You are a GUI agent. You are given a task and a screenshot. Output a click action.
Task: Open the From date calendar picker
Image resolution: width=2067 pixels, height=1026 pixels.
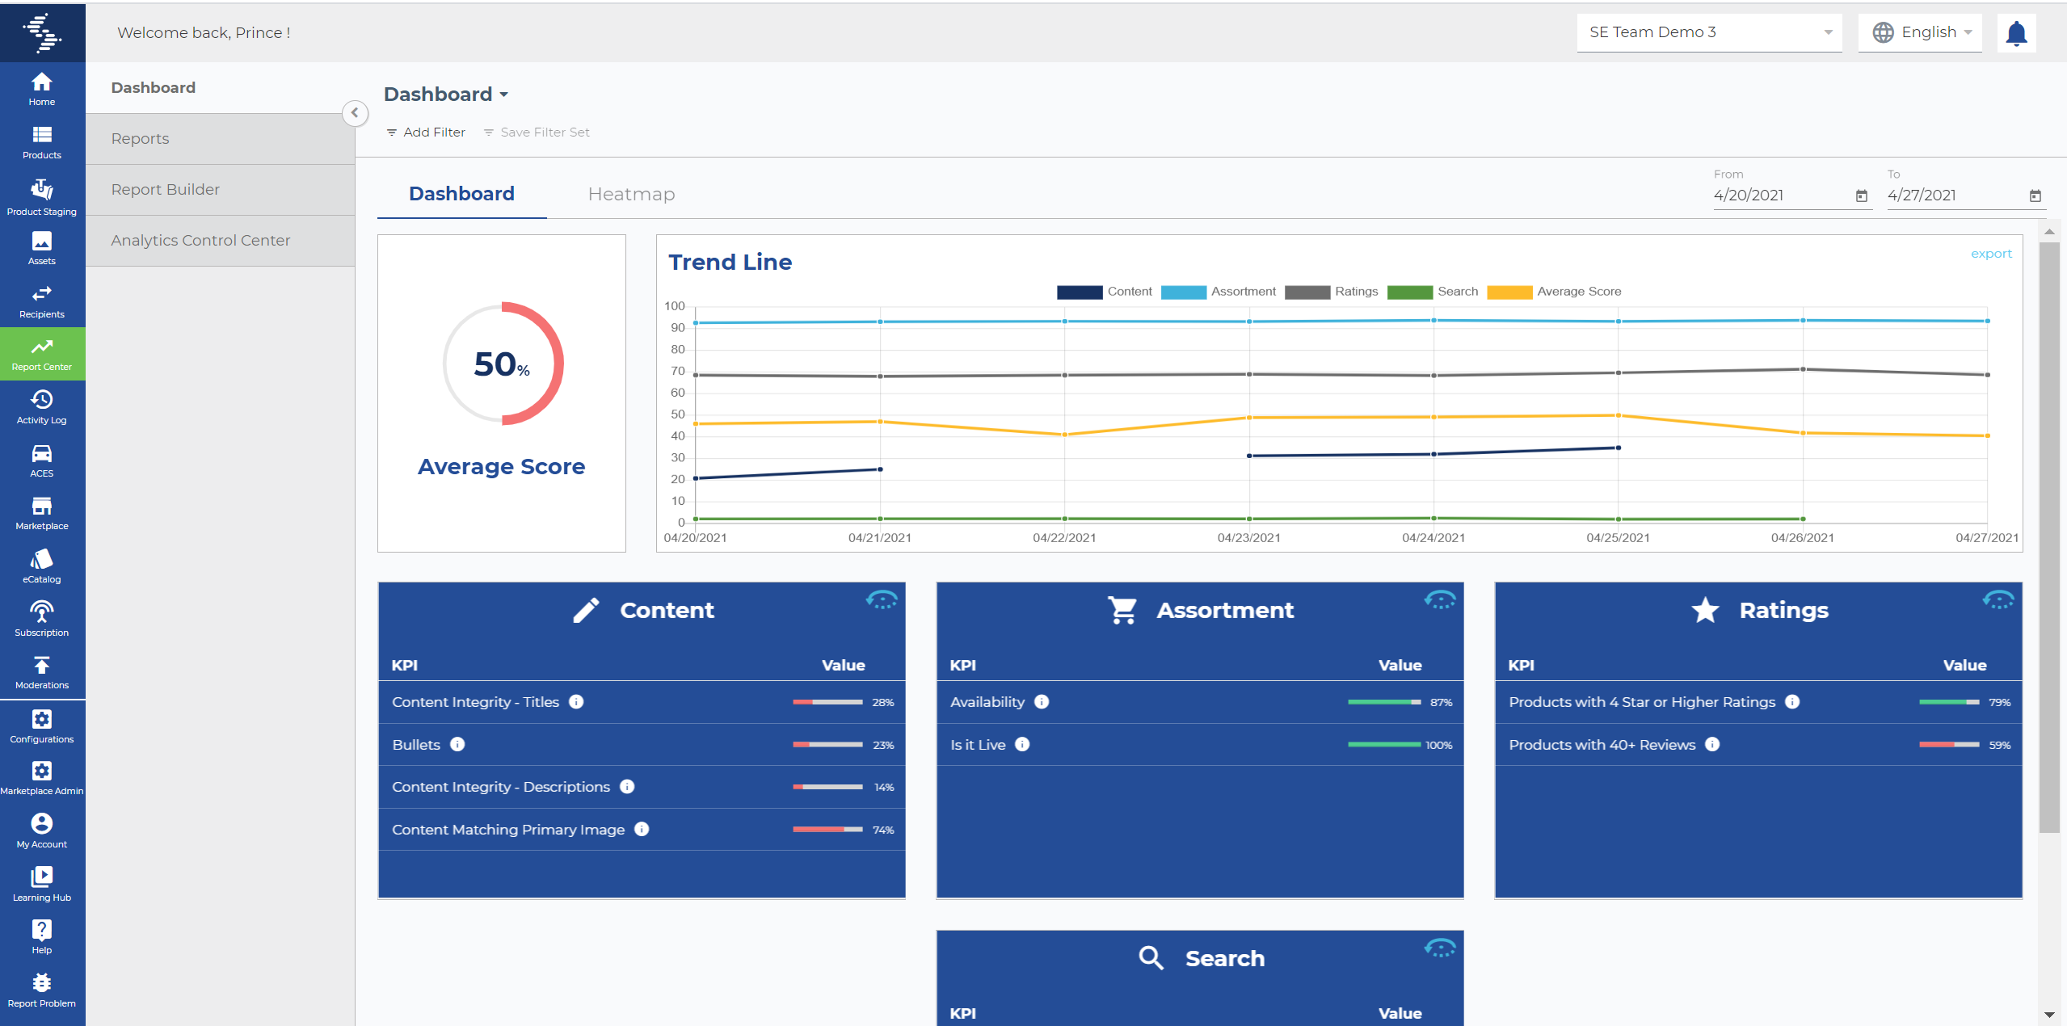pyautogui.click(x=1862, y=196)
